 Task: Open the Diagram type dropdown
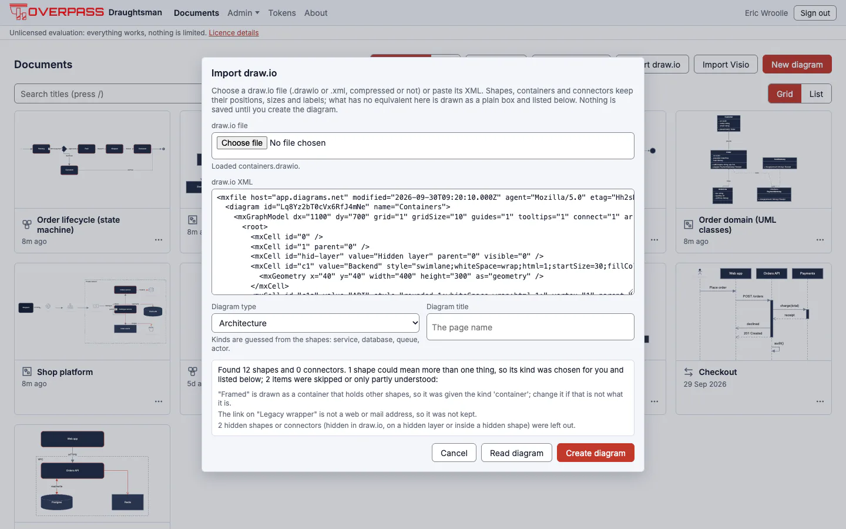click(315, 323)
